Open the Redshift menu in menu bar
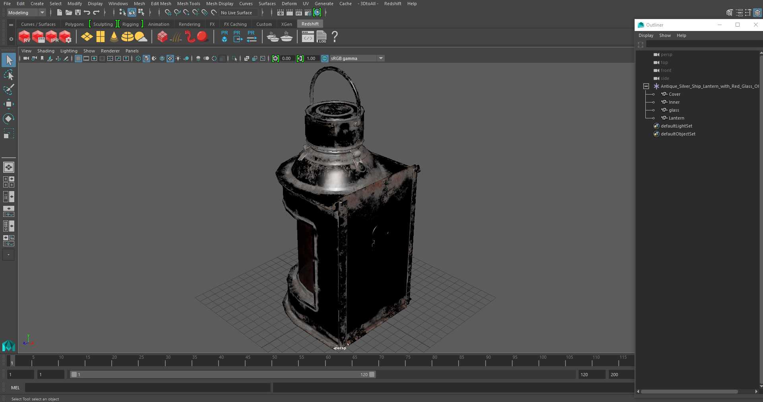763x402 pixels. 393,4
